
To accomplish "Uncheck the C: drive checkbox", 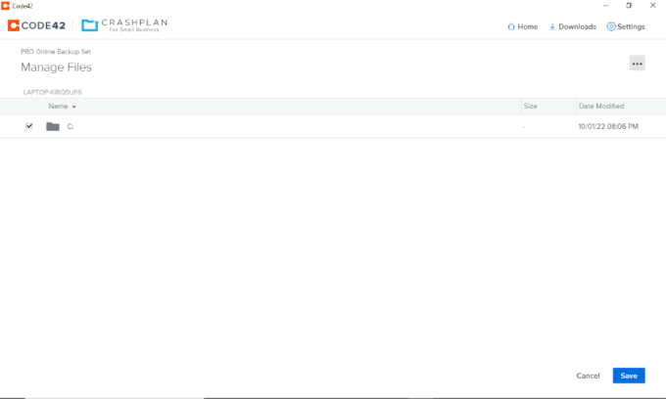I will click(29, 126).
